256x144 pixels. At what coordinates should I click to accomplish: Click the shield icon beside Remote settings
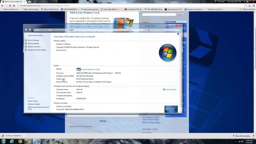[x=26, y=44]
